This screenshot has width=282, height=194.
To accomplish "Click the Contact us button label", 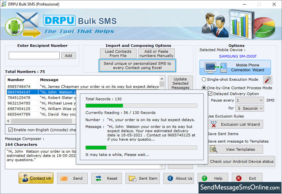I will (x=40, y=178).
